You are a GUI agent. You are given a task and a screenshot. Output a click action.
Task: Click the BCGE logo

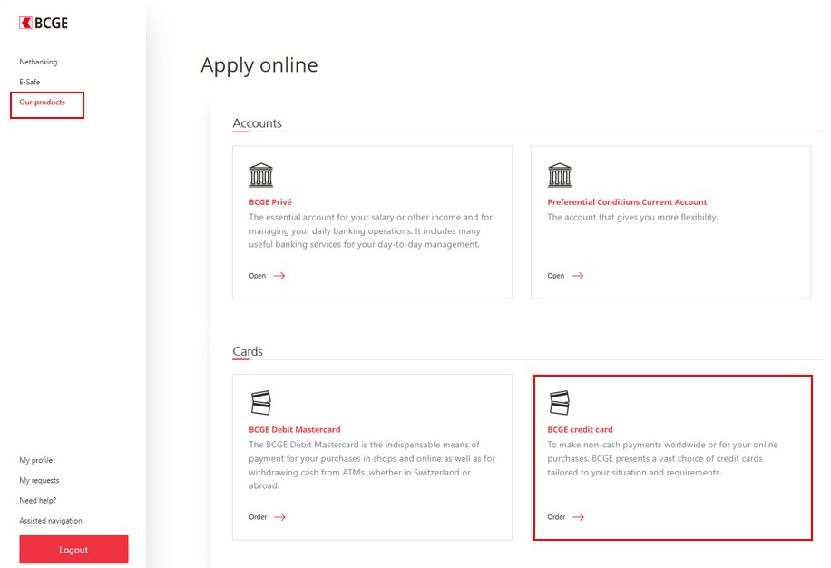tap(44, 23)
